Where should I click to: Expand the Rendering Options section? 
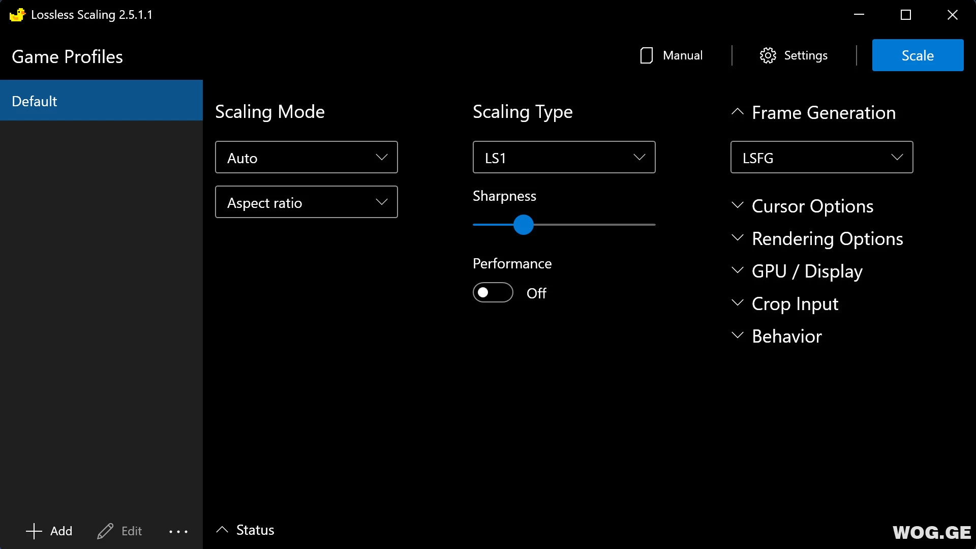coord(817,238)
